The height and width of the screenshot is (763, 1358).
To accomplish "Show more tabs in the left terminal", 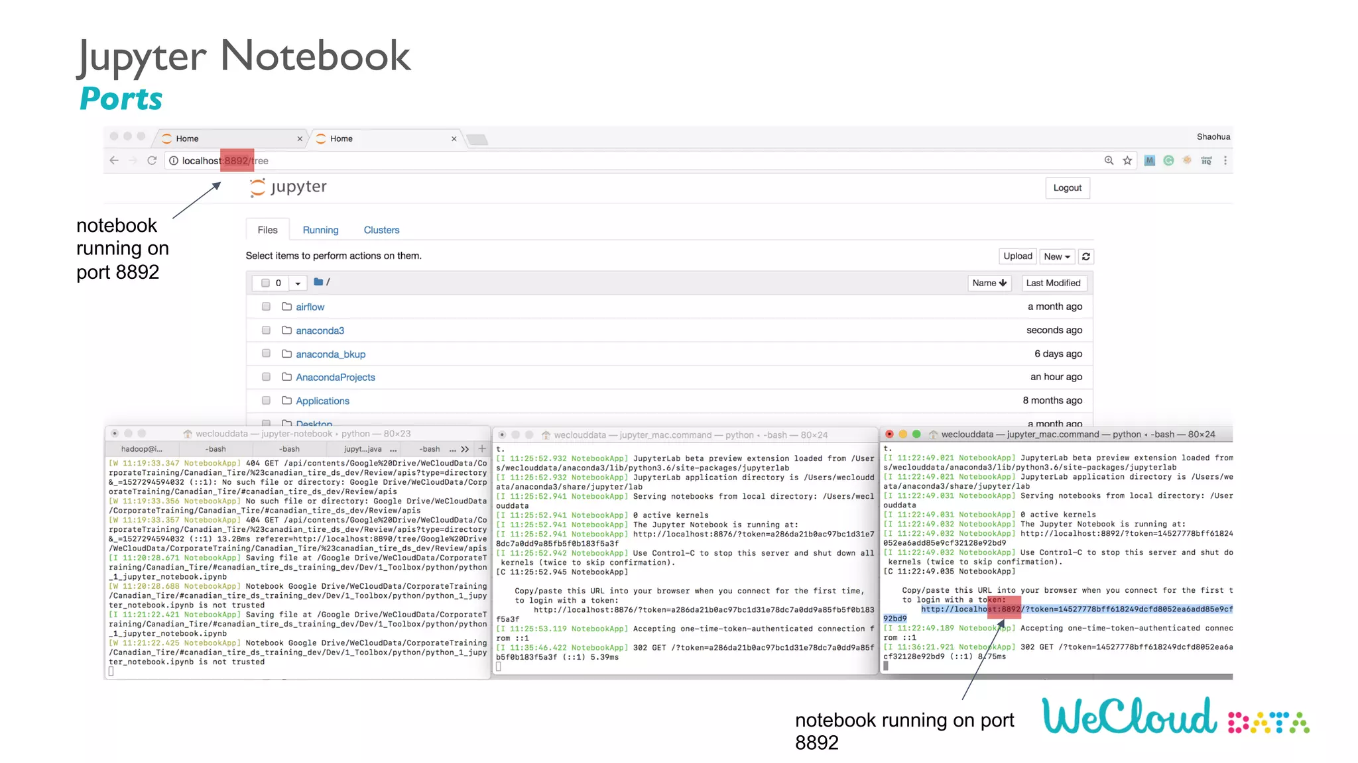I will (x=465, y=448).
